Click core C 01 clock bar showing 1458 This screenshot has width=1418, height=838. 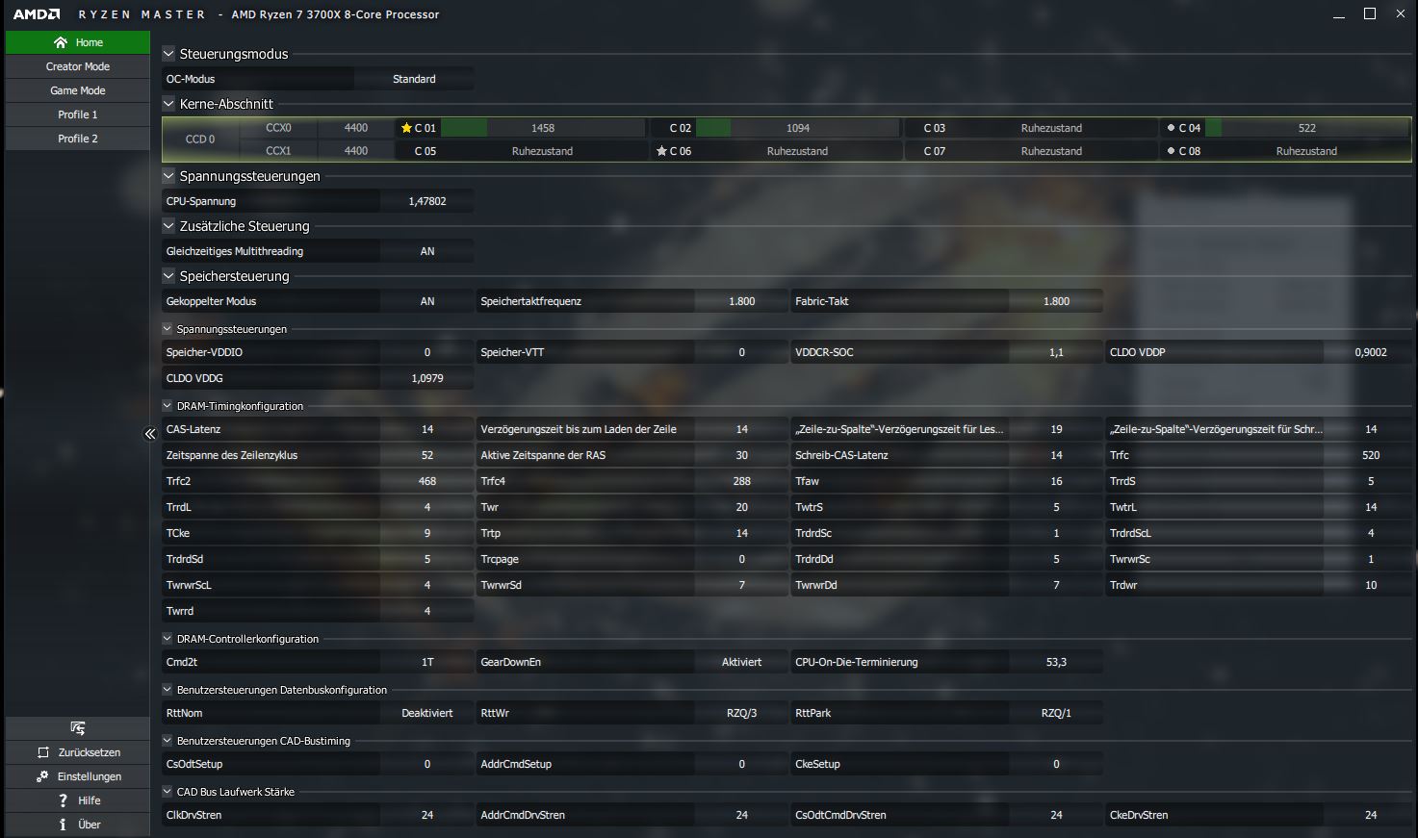543,128
